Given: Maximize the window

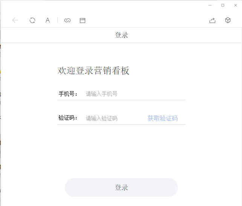Looking at the screenshot, I should (223, 5).
